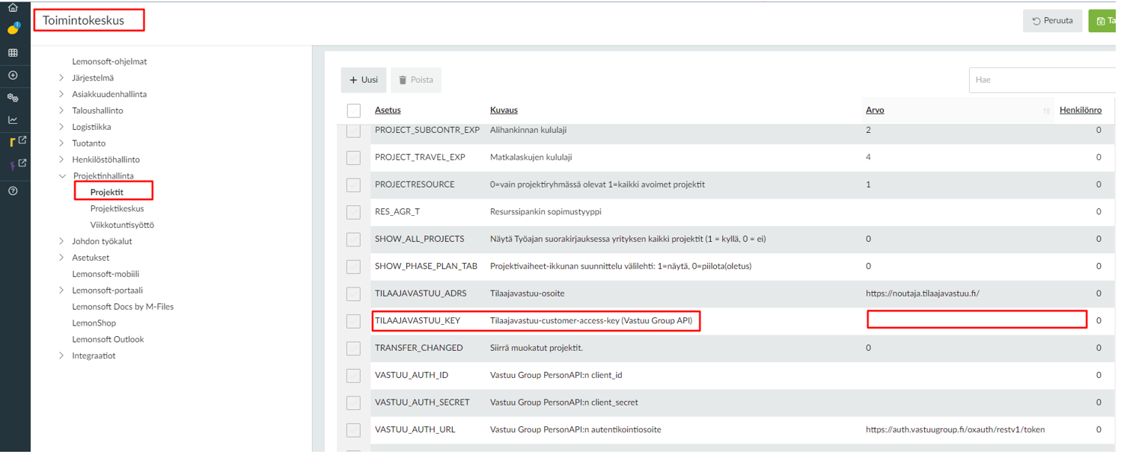Expand the Integraatiot tree node
Viewport: 1121px width, 460px height.
(x=61, y=356)
